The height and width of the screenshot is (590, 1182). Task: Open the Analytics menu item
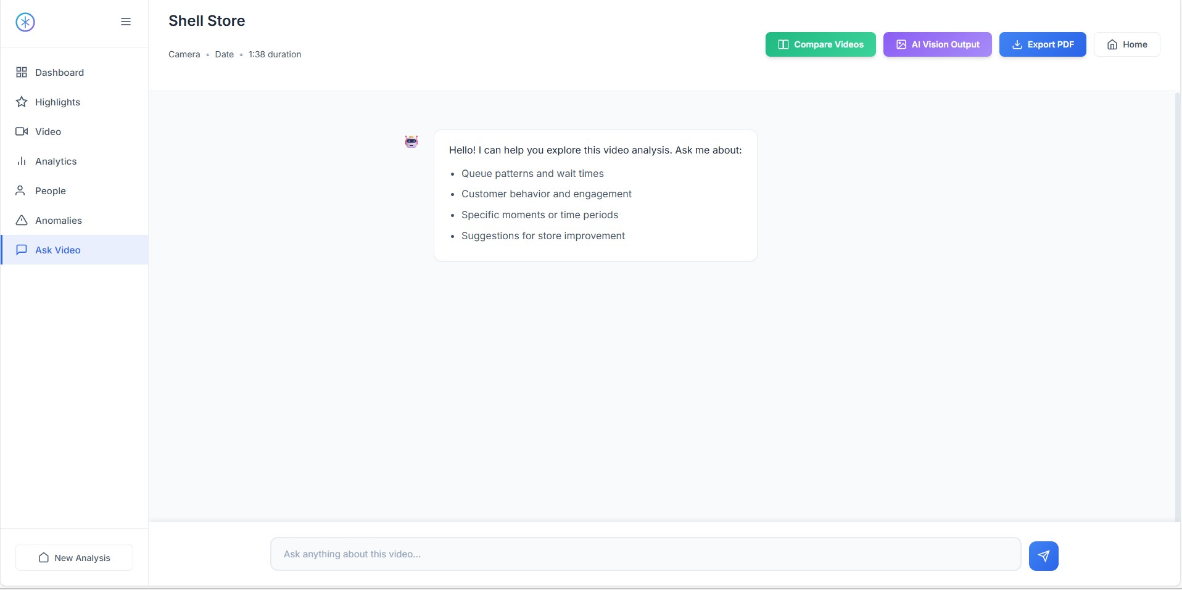click(x=56, y=162)
